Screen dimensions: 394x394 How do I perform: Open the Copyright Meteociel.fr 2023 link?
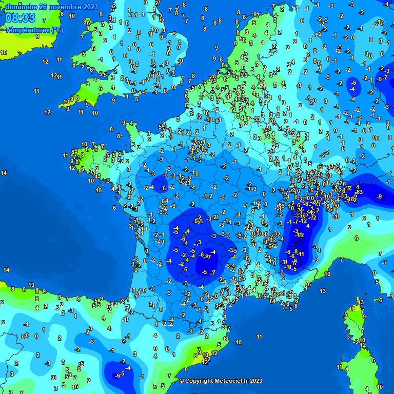(221, 381)
